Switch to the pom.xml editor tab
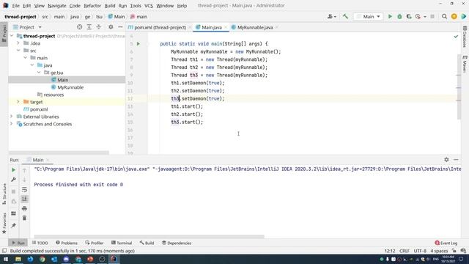Viewport: 469px width, 264px height. point(160,27)
